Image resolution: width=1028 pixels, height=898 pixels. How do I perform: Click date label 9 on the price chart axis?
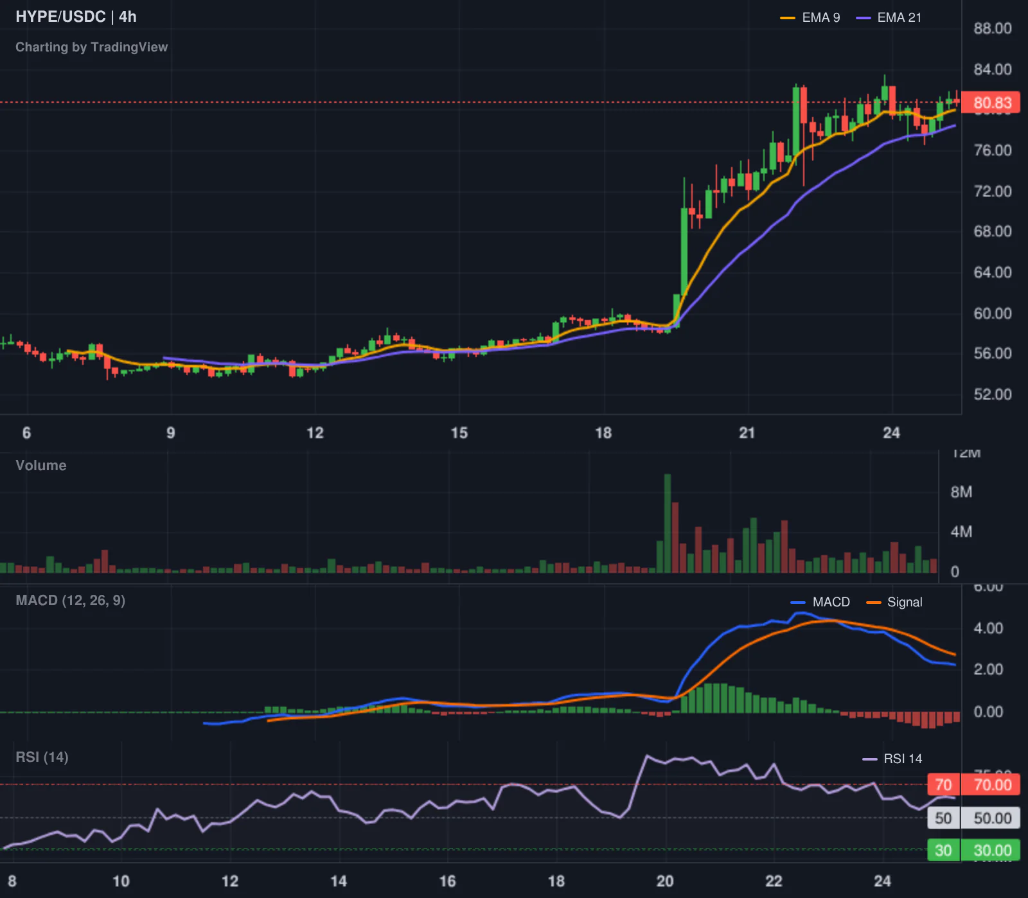[170, 433]
